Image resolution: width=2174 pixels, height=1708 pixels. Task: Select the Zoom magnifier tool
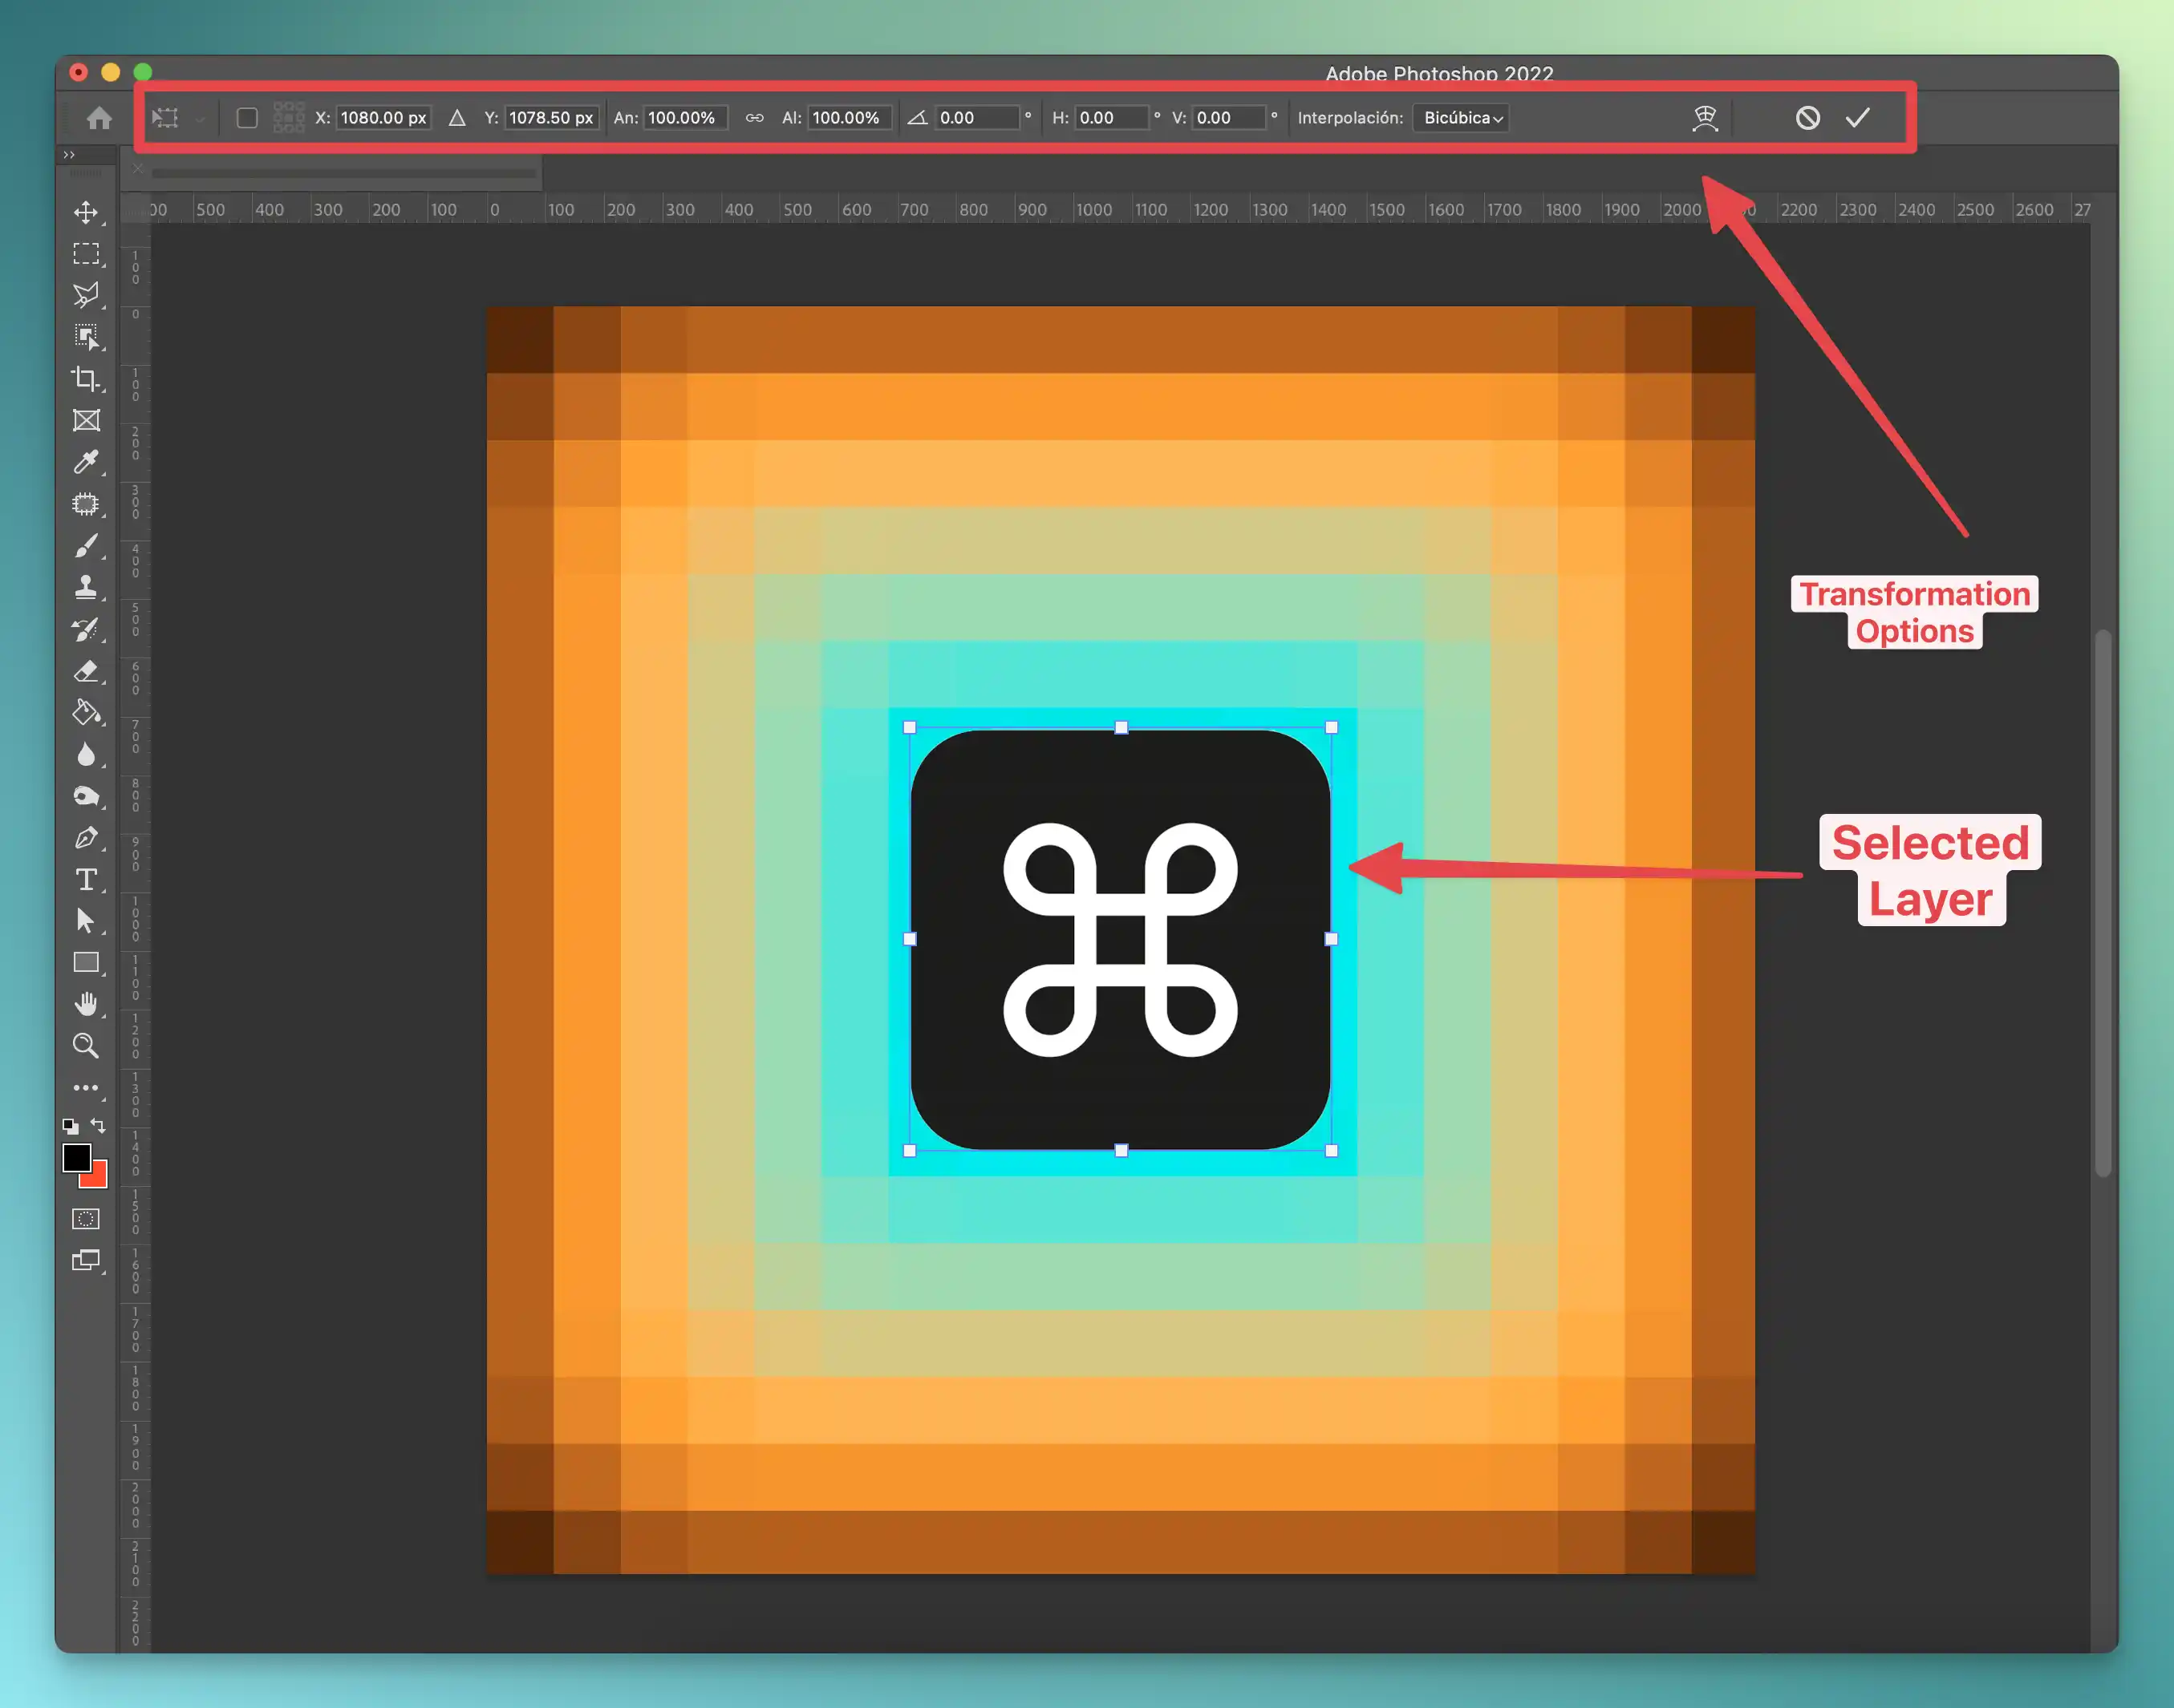tap(86, 1046)
